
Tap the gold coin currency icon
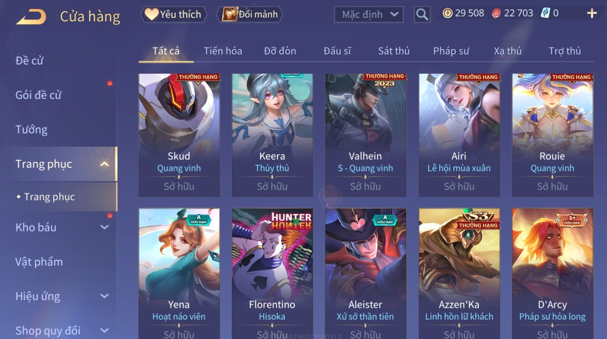[447, 13]
